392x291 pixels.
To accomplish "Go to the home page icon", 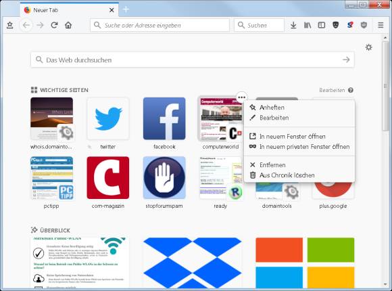I will (x=68, y=25).
